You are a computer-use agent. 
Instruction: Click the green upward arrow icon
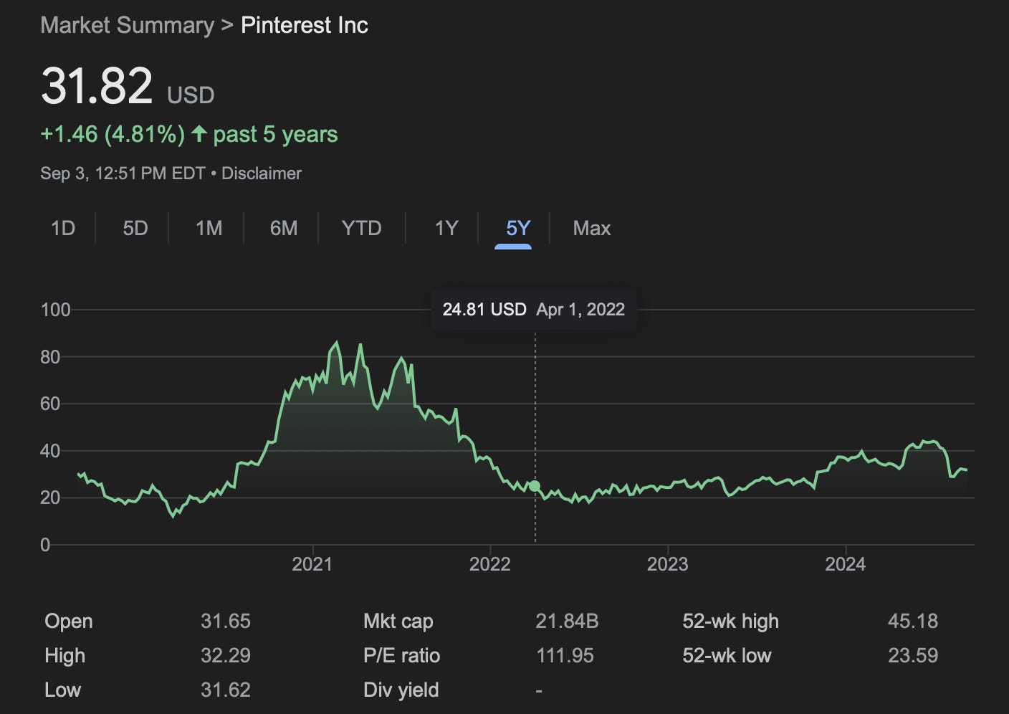pyautogui.click(x=199, y=133)
